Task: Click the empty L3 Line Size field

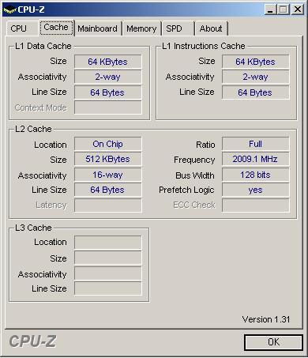Action: pyautogui.click(x=108, y=288)
